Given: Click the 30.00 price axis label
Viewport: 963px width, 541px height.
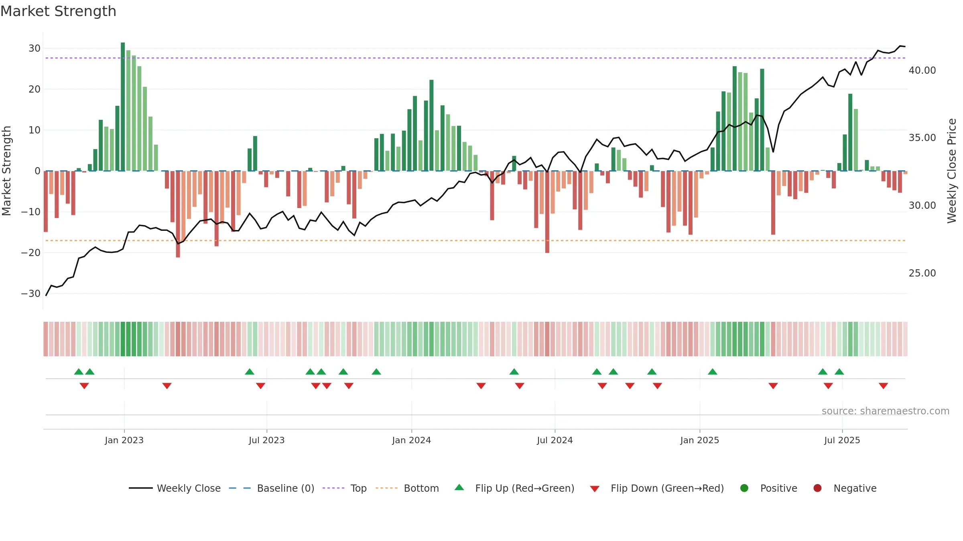Looking at the screenshot, I should pyautogui.click(x=922, y=205).
